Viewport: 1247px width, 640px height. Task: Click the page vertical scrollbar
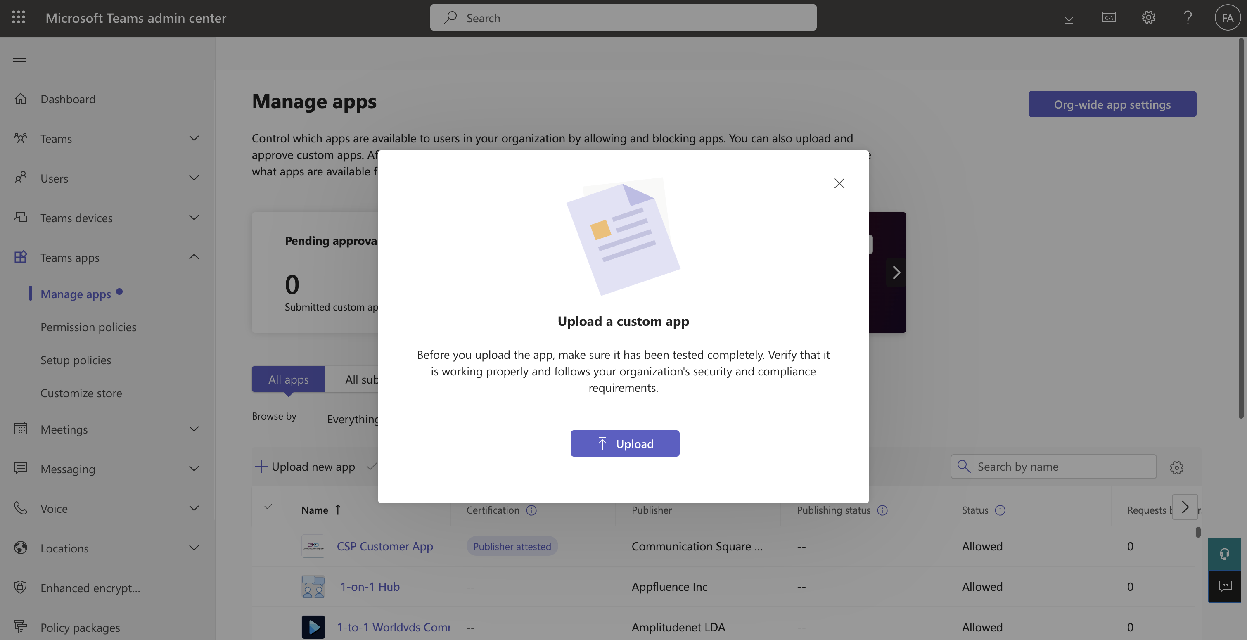[x=1241, y=228]
